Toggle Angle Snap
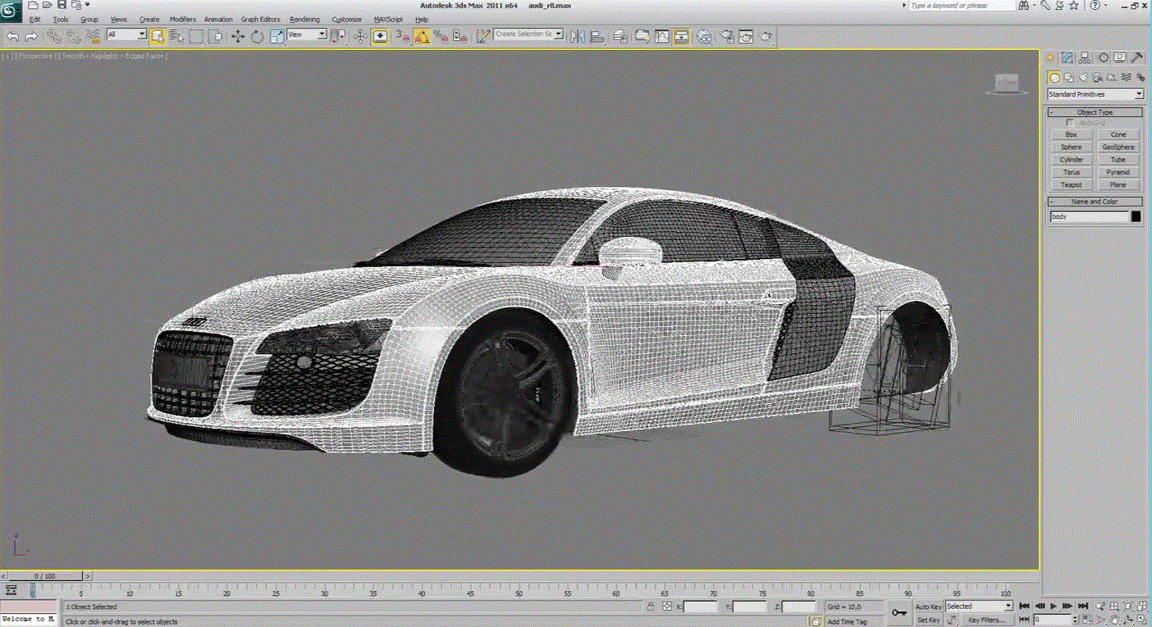The height and width of the screenshot is (627, 1152). point(422,36)
